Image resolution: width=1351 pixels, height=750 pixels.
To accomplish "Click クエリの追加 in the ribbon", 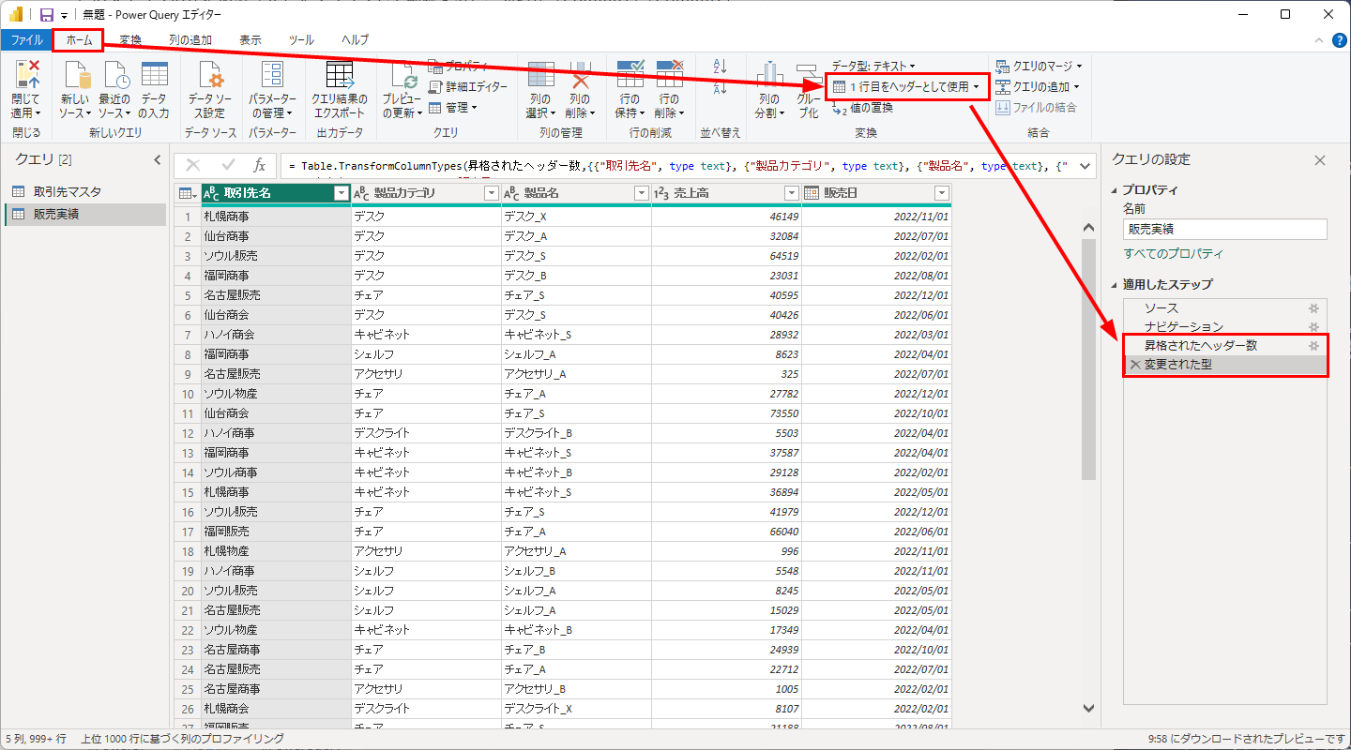I will pyautogui.click(x=1037, y=86).
